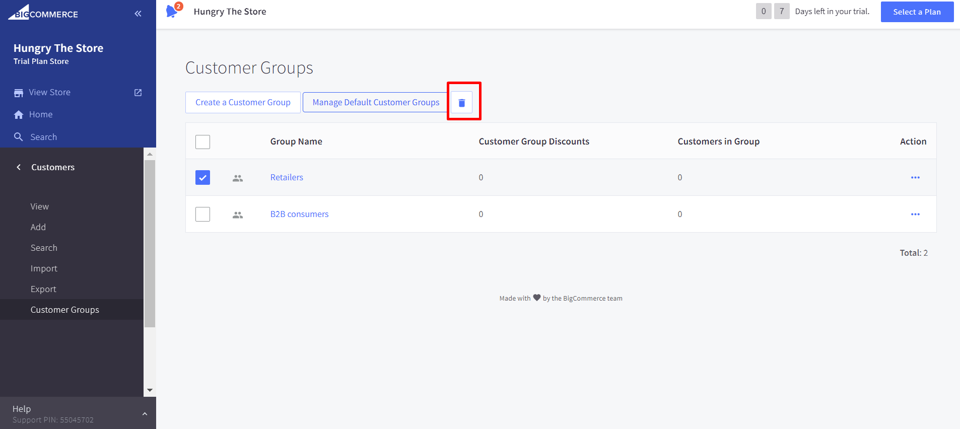This screenshot has width=960, height=429.
Task: Click the sidebar scrollbar down arrow
Action: click(150, 390)
